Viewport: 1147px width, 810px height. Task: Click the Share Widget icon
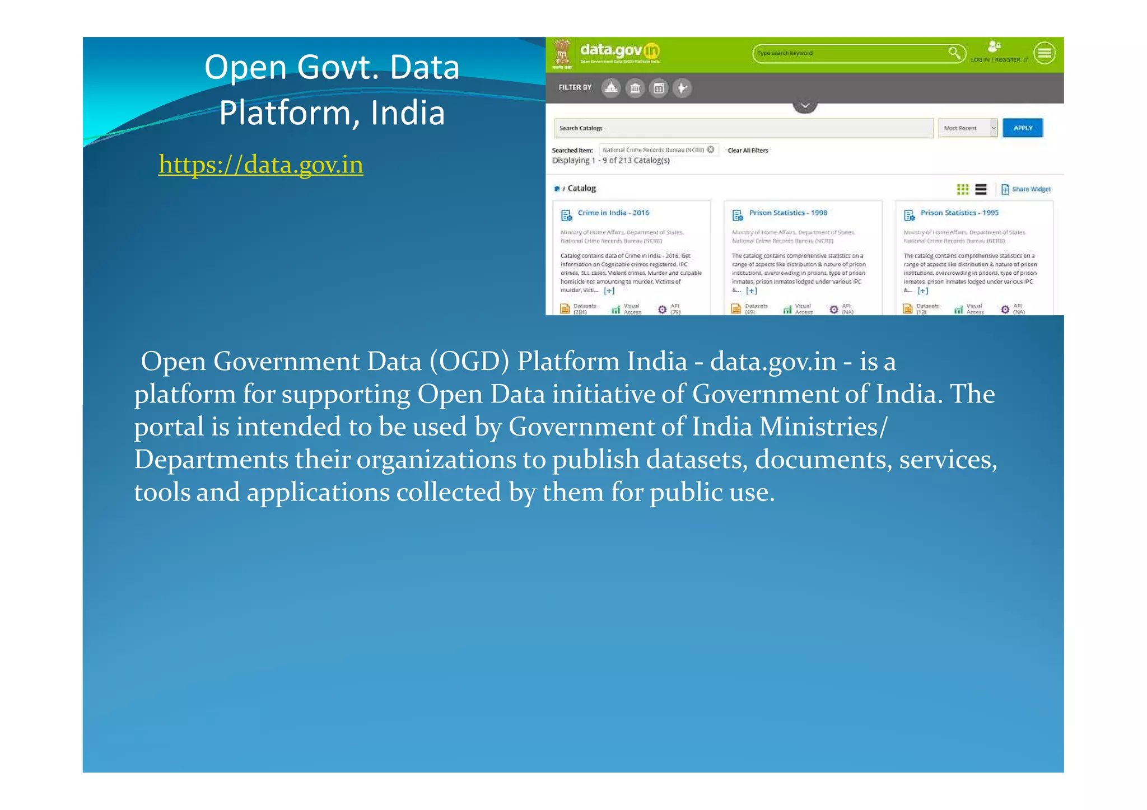pos(1005,189)
